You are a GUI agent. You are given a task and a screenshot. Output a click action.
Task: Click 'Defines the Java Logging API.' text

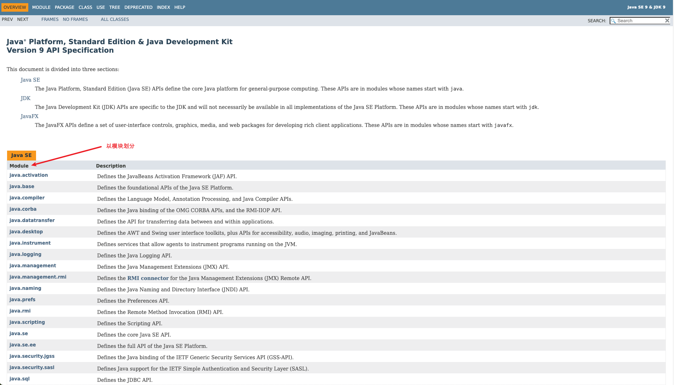coord(134,256)
